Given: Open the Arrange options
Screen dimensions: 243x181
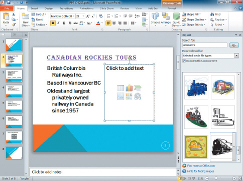Looking at the screenshot, I should pyautogui.click(x=166, y=19).
